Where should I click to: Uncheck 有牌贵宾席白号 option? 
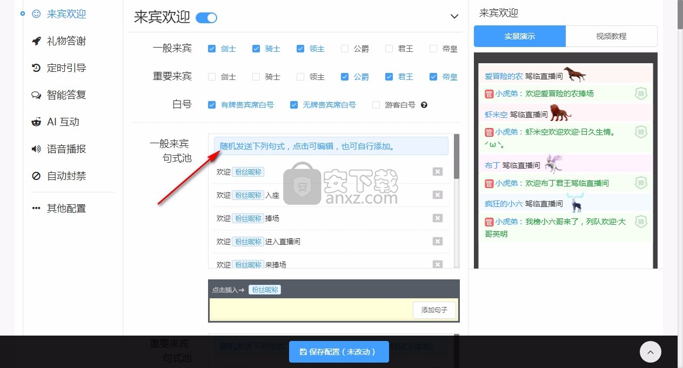212,105
